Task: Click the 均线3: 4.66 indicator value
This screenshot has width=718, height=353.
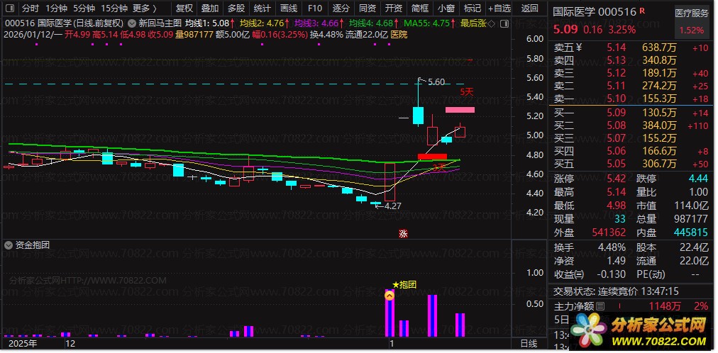Action: pyautogui.click(x=319, y=23)
